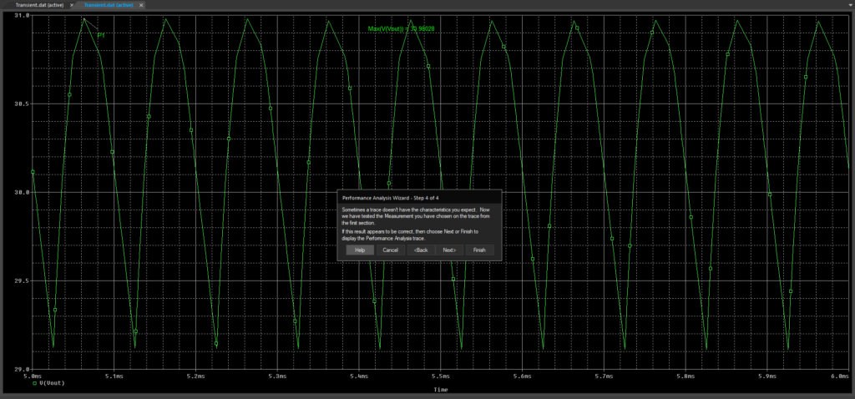Go back with the <Back button
This screenshot has width=855, height=399.
[x=421, y=250]
